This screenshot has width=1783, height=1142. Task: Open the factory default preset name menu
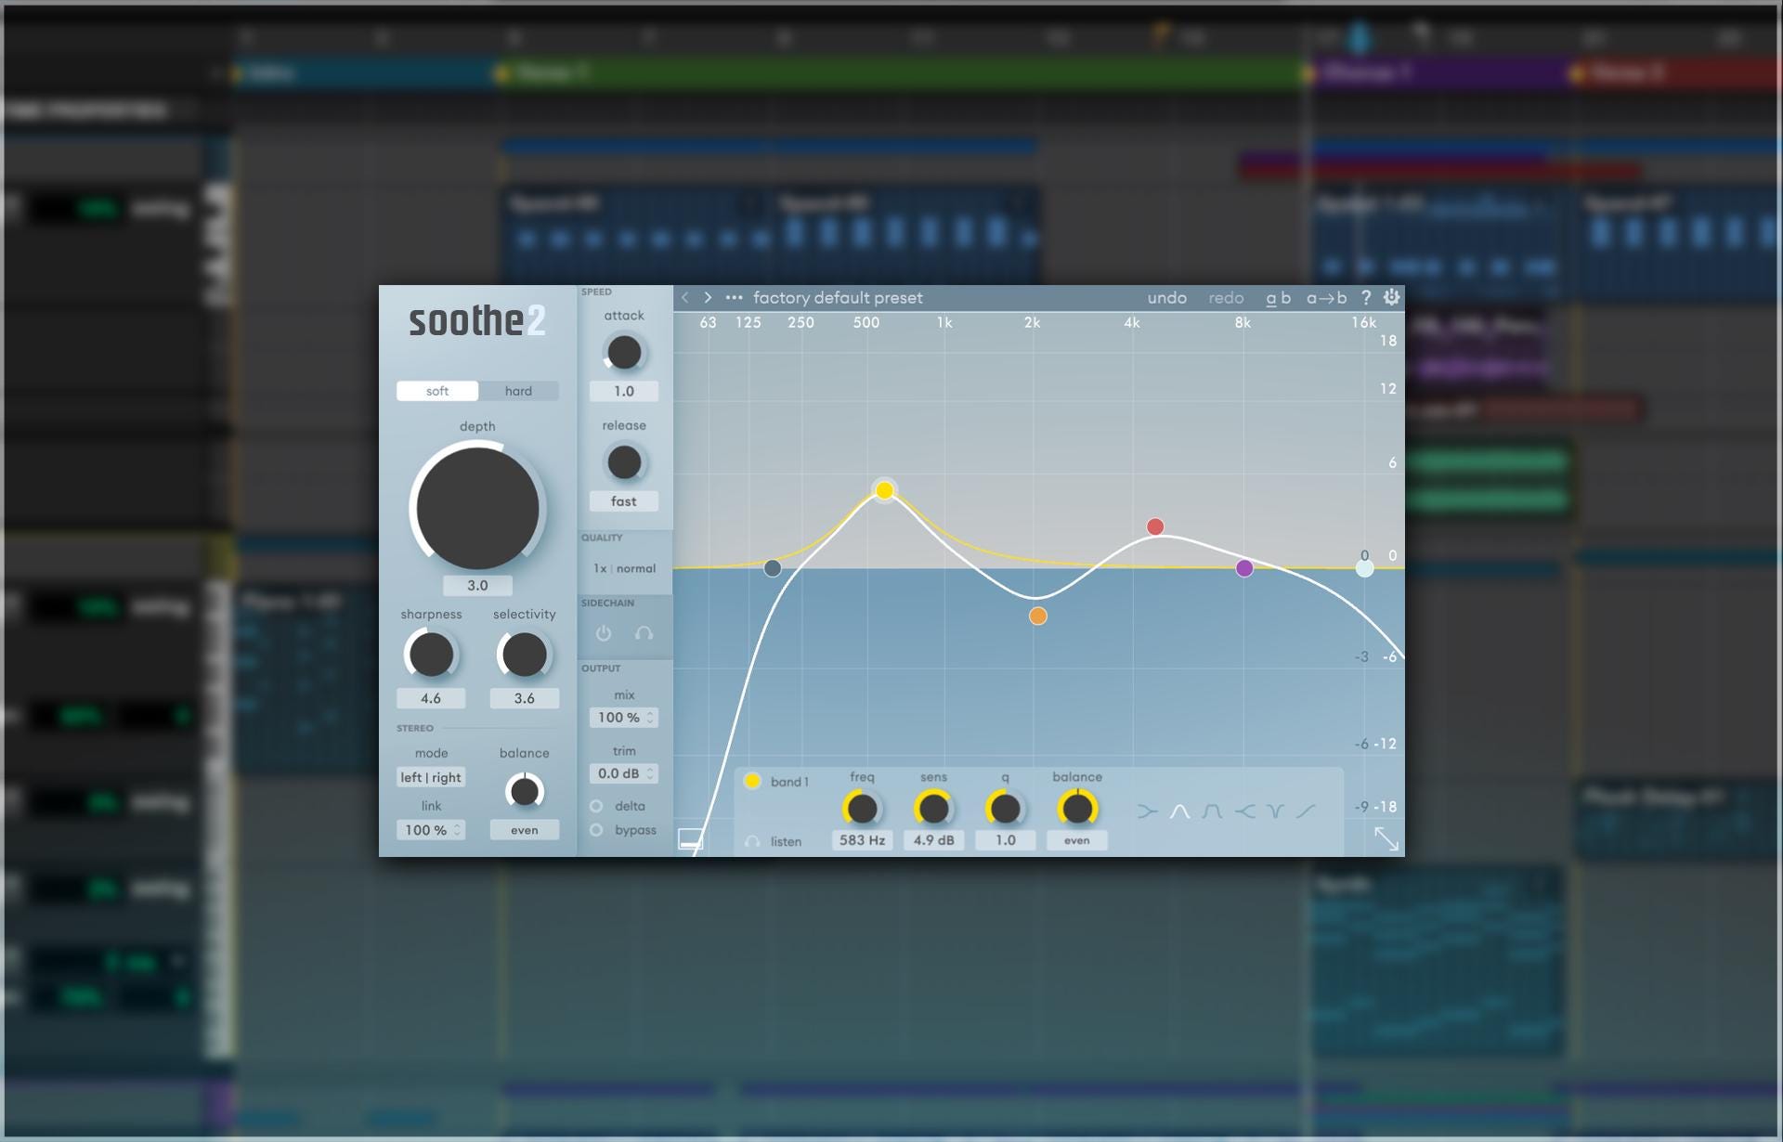point(838,298)
